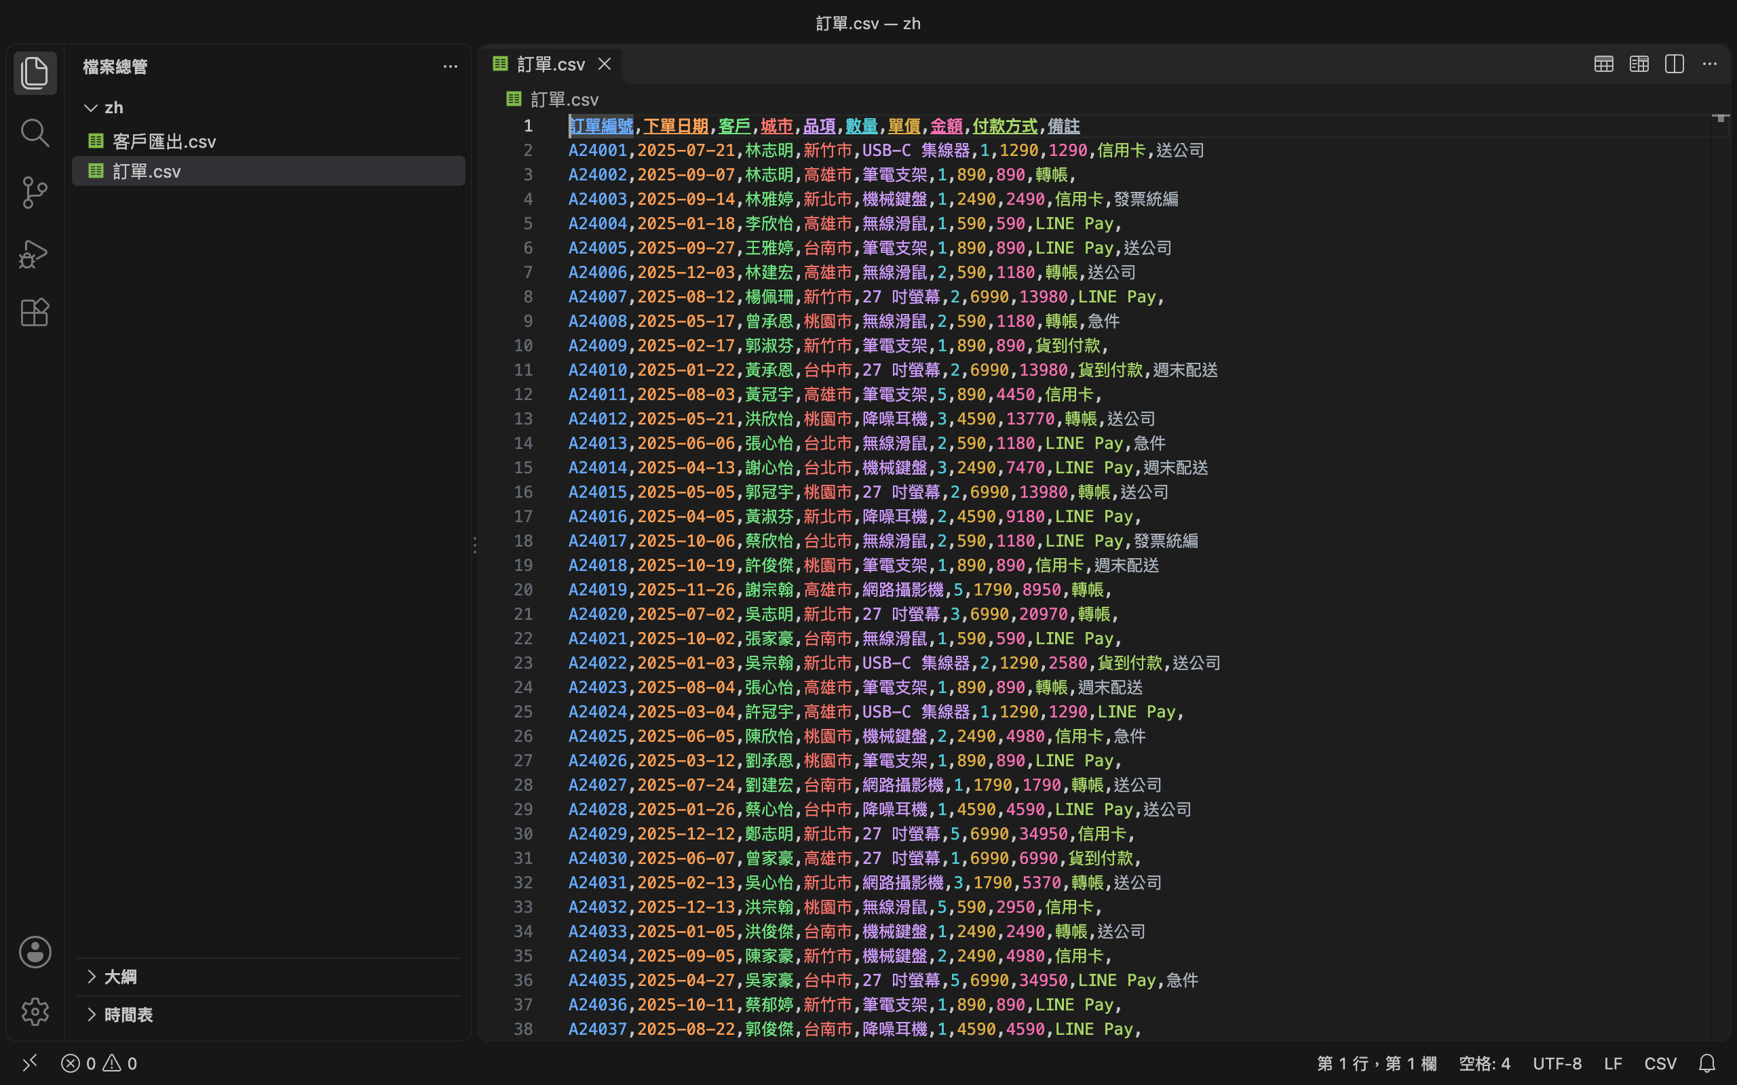Close the 訂單.csv tab
The image size is (1737, 1085).
[x=605, y=64]
